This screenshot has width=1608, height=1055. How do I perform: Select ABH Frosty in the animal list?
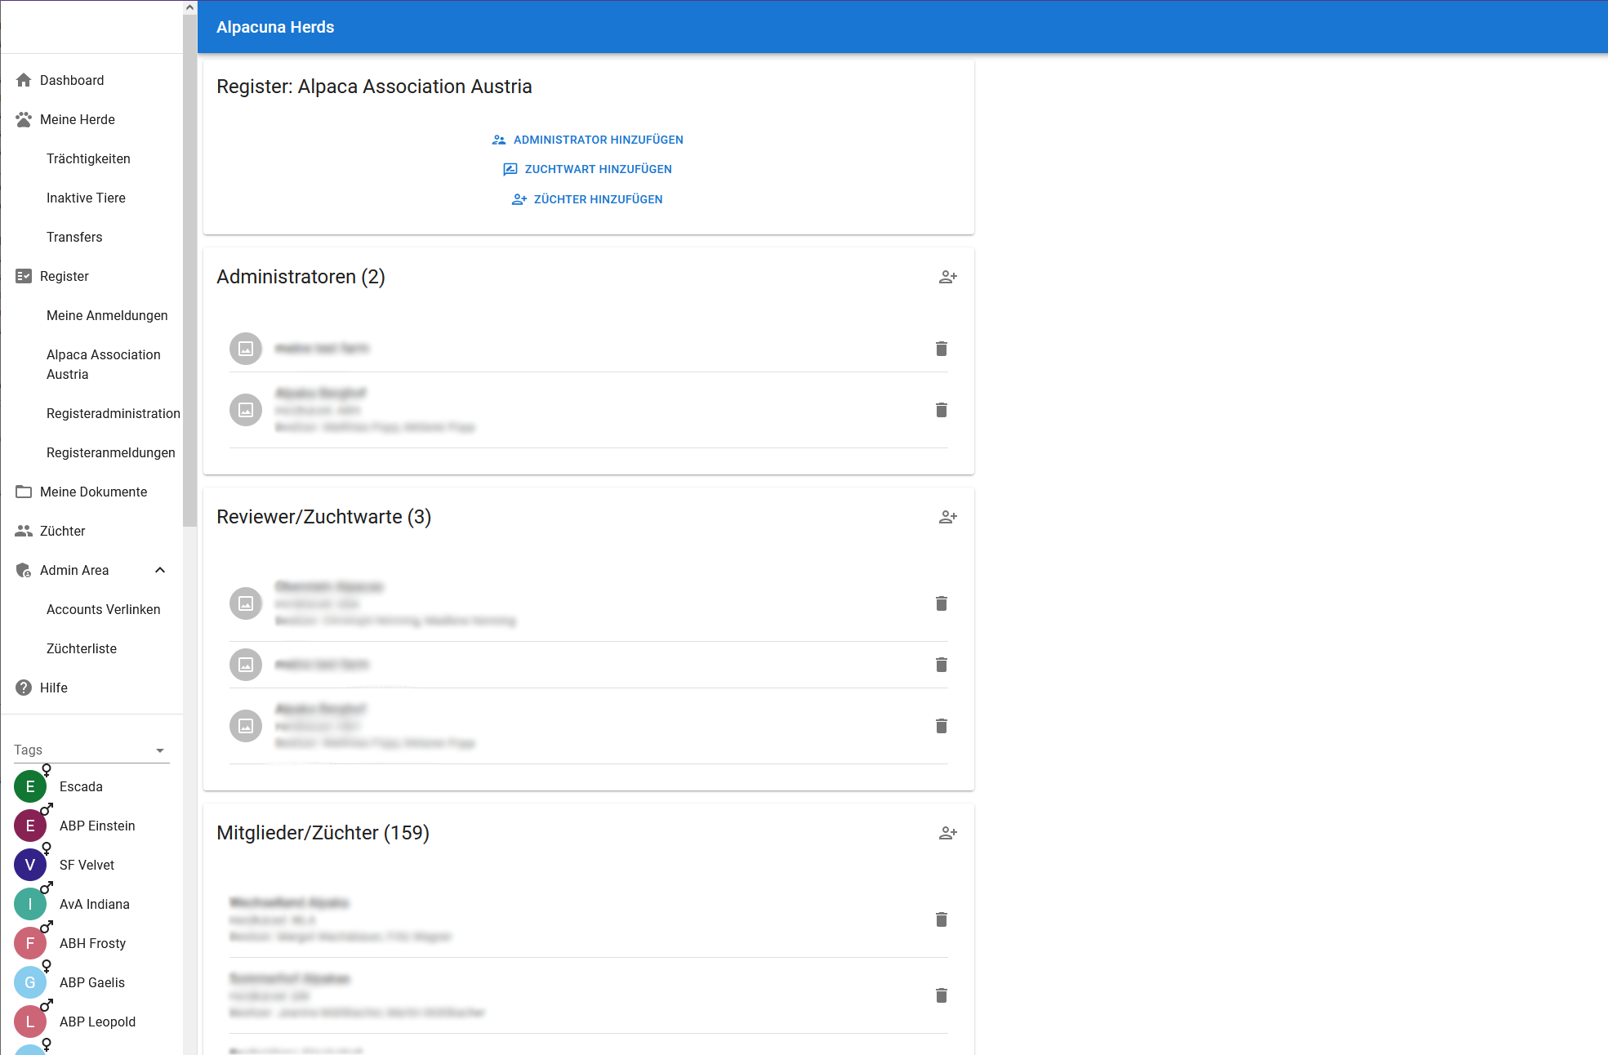click(91, 943)
